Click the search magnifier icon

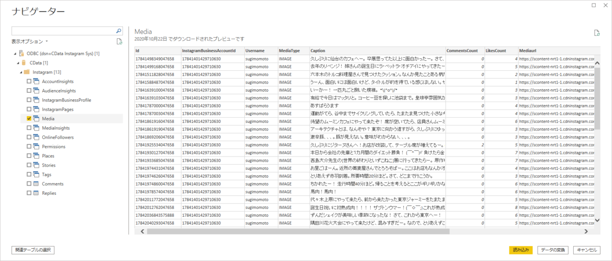[119, 31]
